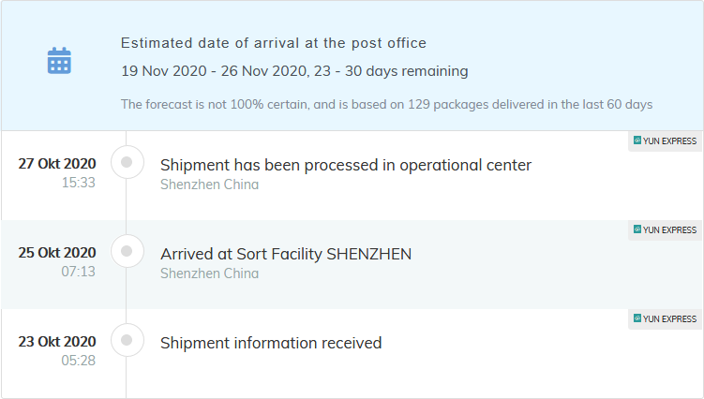Screen dimensions: 704x399
Task: Click YUN EXPRESS badge on 23 Okt entry
Action: coord(665,318)
